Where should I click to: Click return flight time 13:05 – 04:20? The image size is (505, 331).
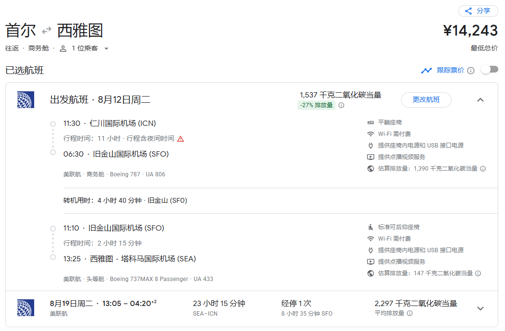tap(129, 303)
